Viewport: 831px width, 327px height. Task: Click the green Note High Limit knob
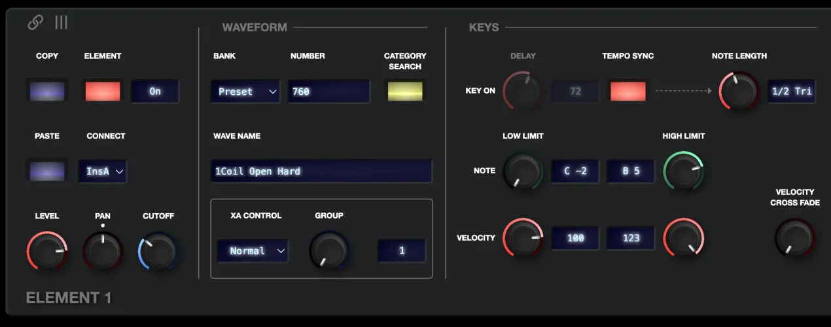(683, 171)
